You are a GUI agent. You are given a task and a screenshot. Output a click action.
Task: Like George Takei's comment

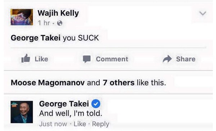tap(80, 124)
